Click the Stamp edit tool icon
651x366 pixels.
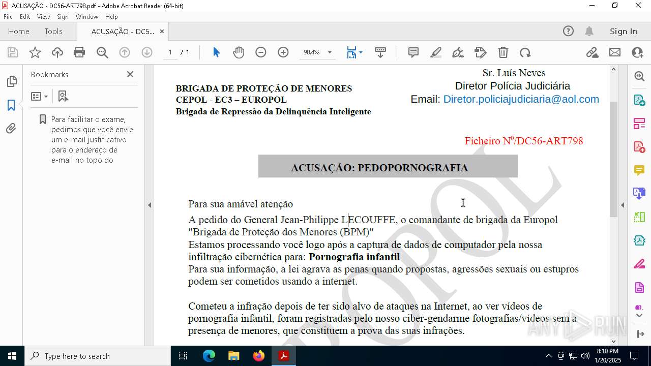click(x=481, y=52)
